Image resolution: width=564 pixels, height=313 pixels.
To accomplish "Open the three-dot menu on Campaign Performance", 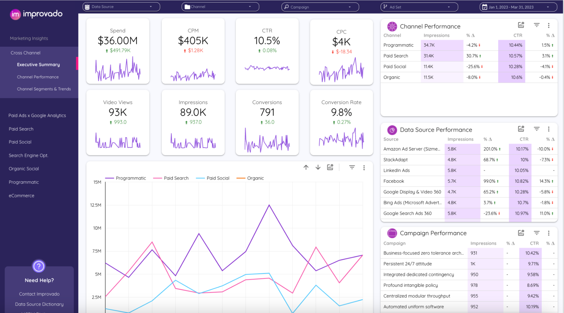I will [x=549, y=233].
